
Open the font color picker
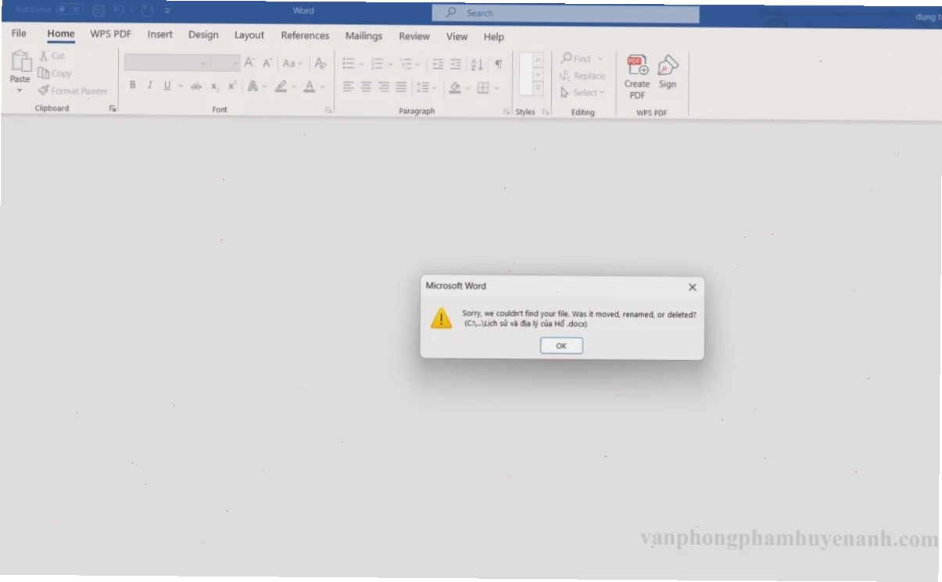pyautogui.click(x=320, y=87)
